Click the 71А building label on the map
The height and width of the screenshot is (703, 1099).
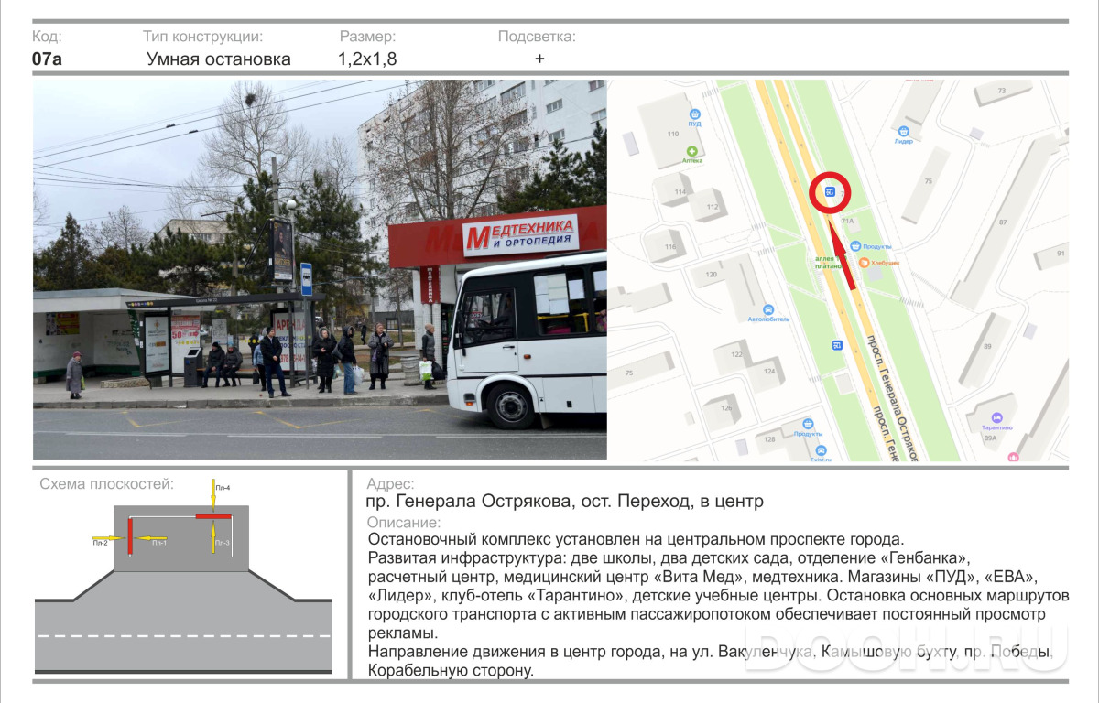[x=848, y=222]
